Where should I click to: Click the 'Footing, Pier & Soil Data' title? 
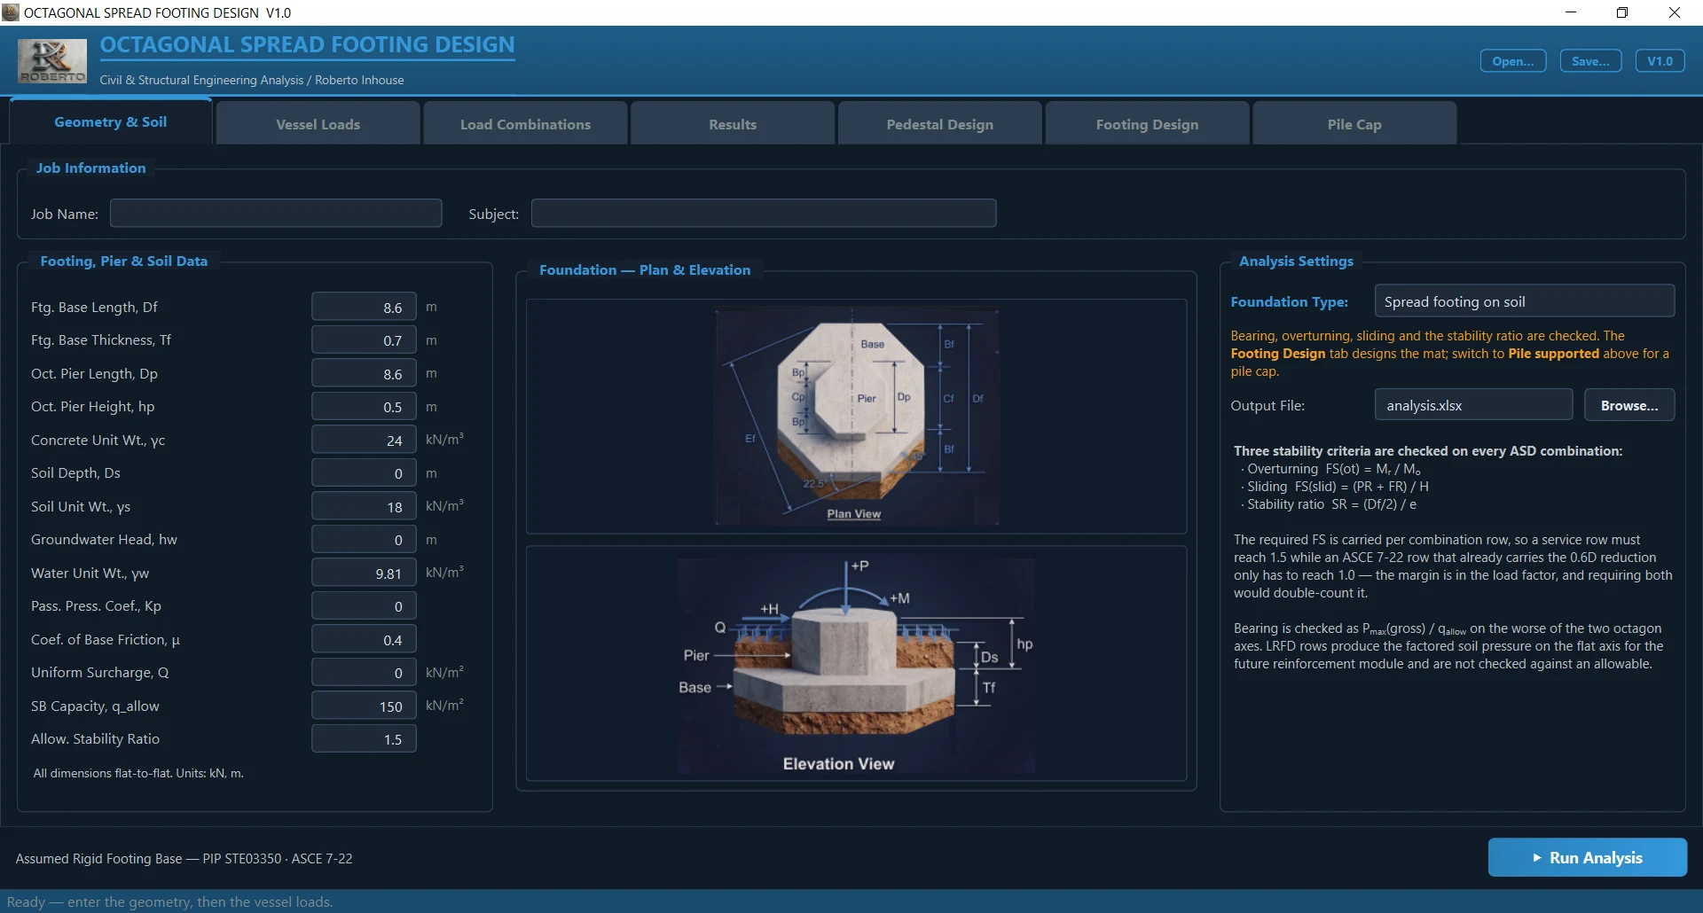124,261
